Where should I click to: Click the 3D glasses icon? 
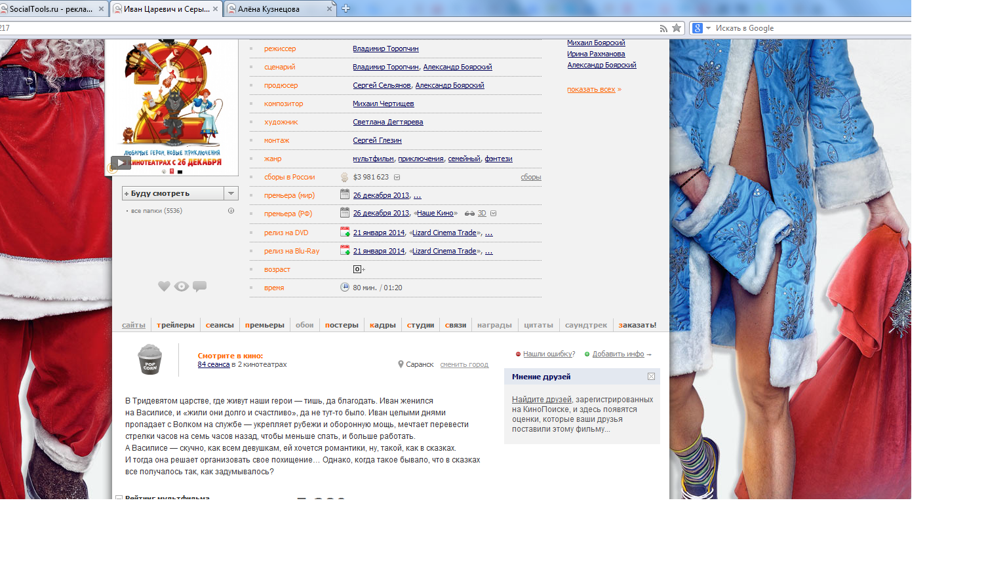click(469, 214)
